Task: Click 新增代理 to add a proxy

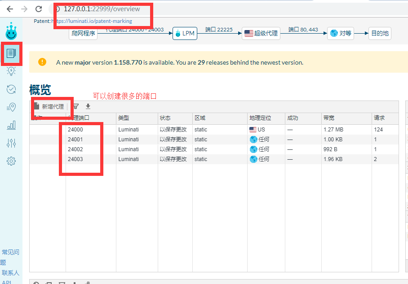Action: pos(49,106)
